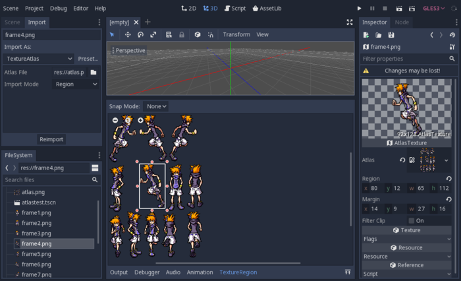Show list of selectable nodes
This screenshot has height=281, width=461.
pos(169,34)
